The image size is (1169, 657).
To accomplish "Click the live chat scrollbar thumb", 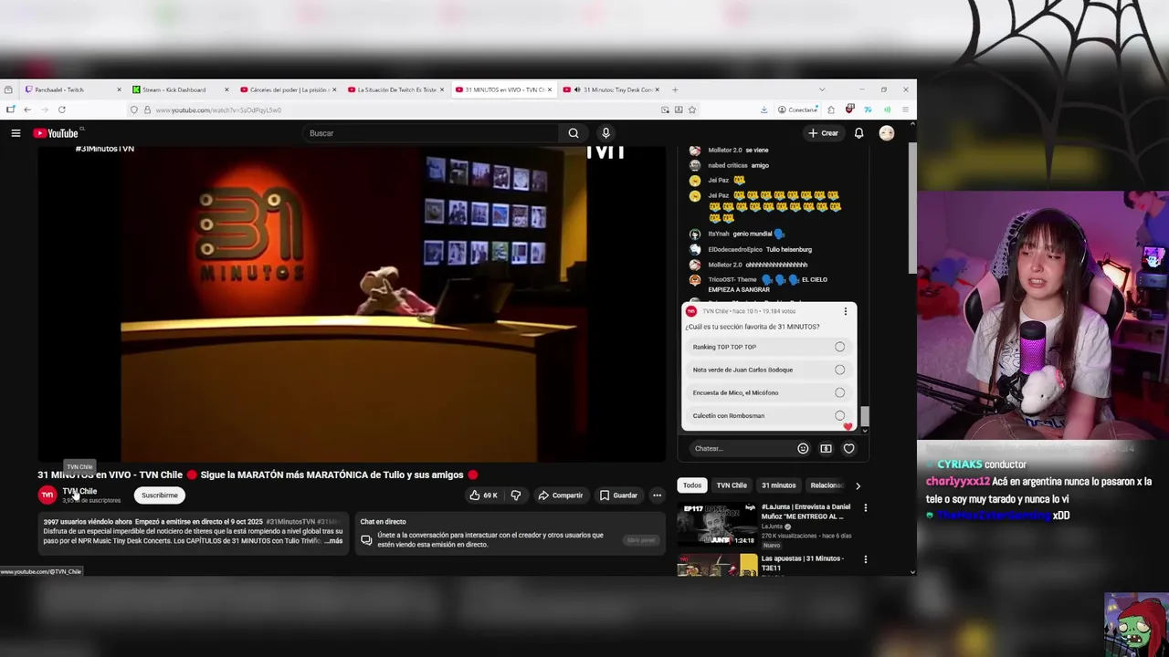I will click(x=865, y=417).
